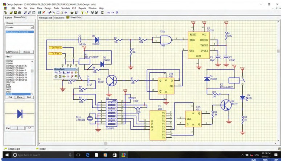Open Microsoft Edge from the taskbar
The height and width of the screenshot is (163, 286).
tap(87, 155)
